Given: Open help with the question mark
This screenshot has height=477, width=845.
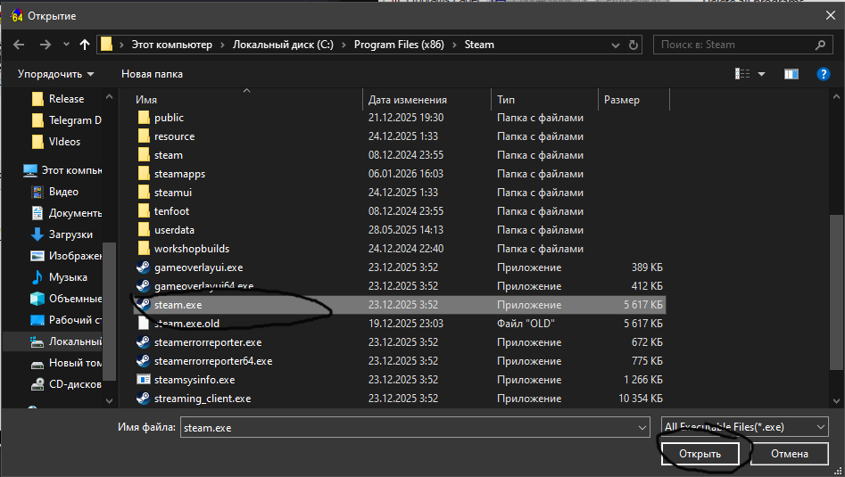Looking at the screenshot, I should (x=824, y=74).
